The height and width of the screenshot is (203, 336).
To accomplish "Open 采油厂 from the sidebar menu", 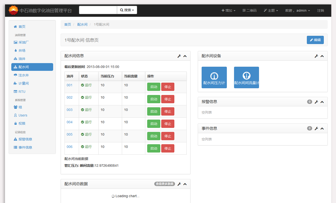I will [x=23, y=42].
